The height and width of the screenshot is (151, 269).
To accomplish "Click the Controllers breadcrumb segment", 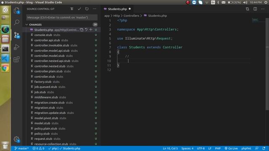I will [x=131, y=16].
